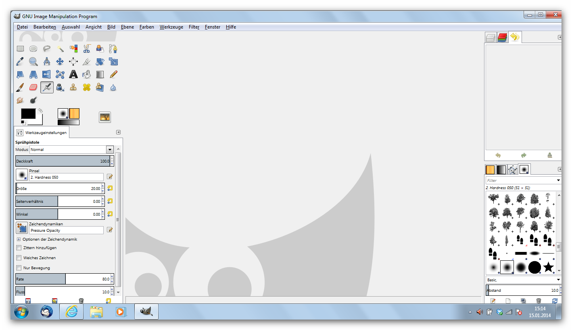Open the Modus dropdown
The image size is (572, 330).
[x=110, y=149]
